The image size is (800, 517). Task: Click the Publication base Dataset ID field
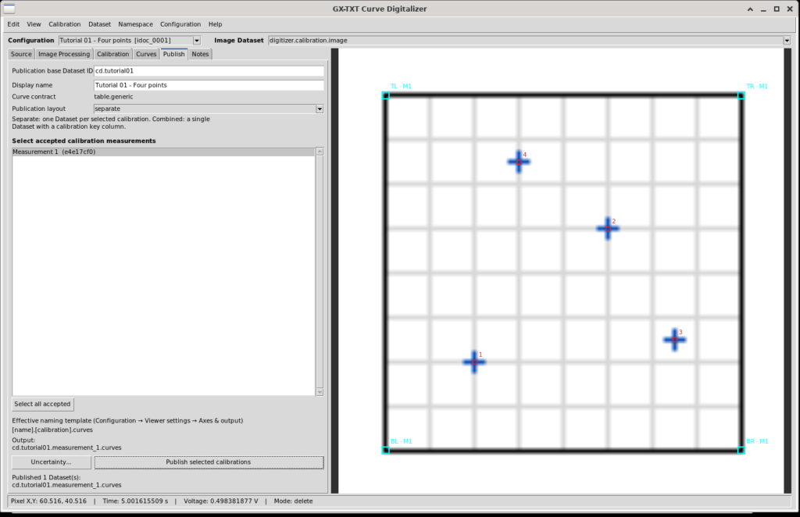pos(209,71)
